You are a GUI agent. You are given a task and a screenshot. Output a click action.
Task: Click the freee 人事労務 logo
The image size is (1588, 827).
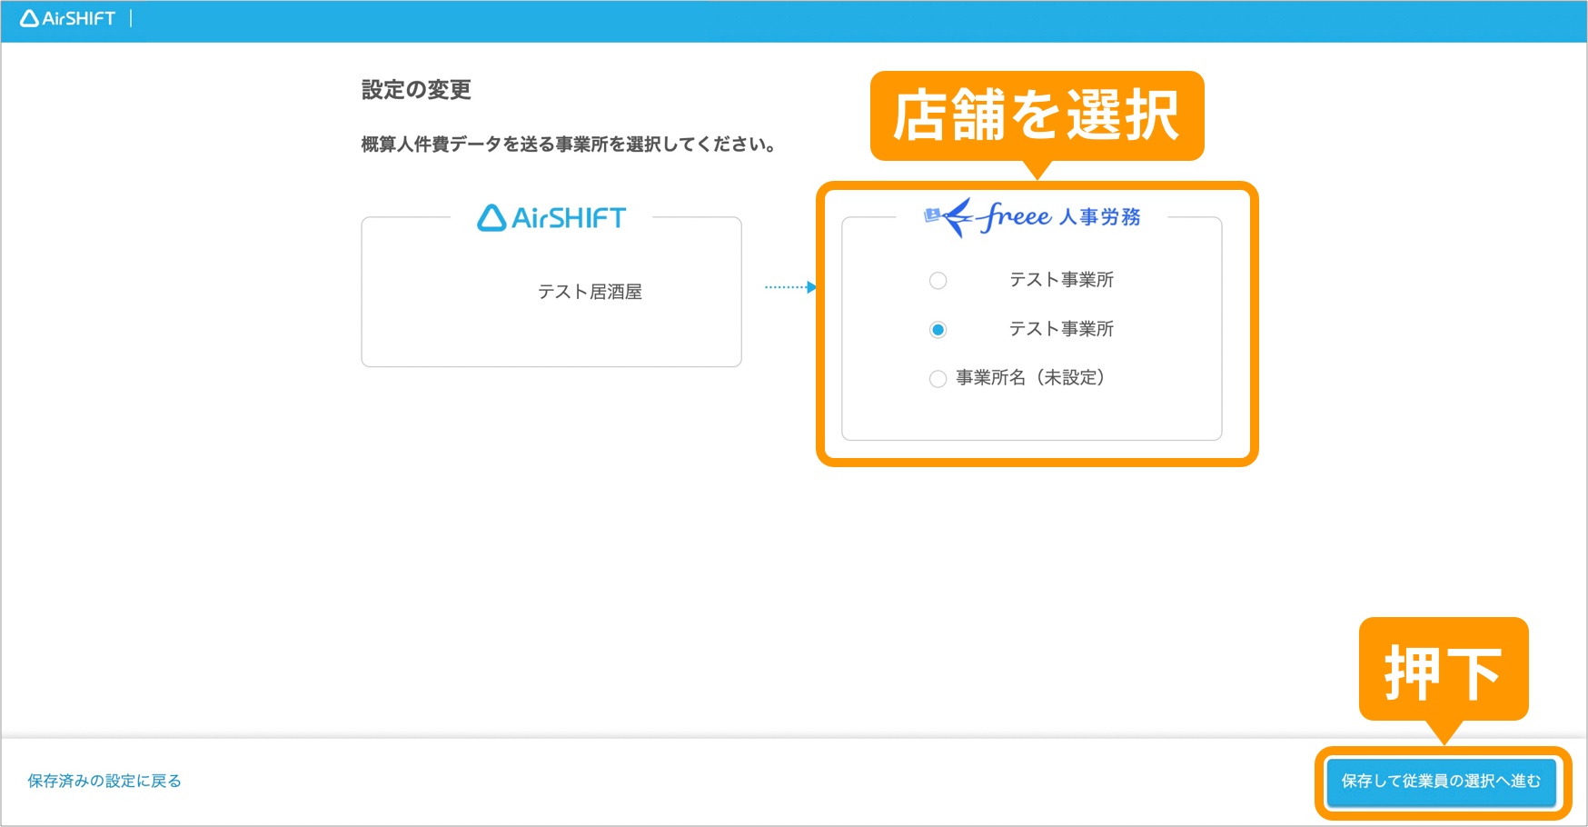tap(1032, 217)
